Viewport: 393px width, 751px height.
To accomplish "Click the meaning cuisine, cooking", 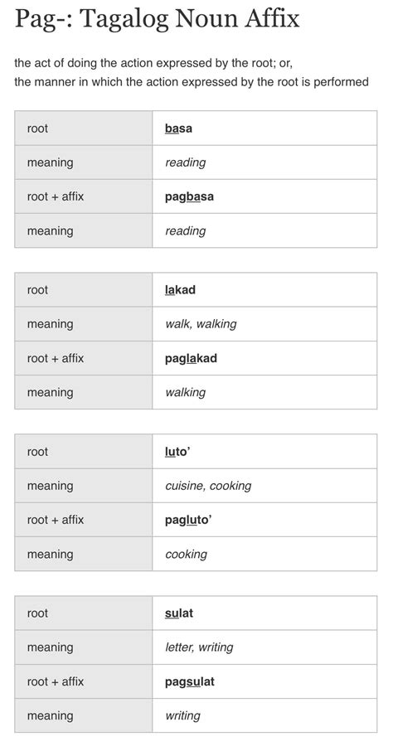I will coord(208,486).
